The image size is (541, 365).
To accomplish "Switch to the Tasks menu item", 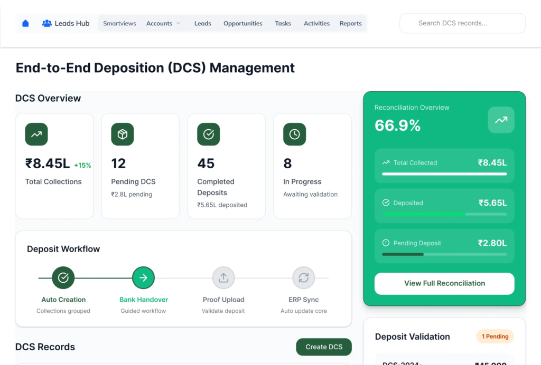I will (283, 23).
